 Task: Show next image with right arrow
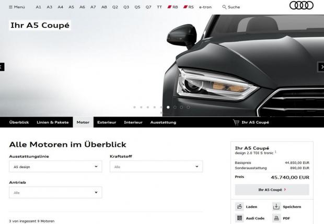point(321,67)
